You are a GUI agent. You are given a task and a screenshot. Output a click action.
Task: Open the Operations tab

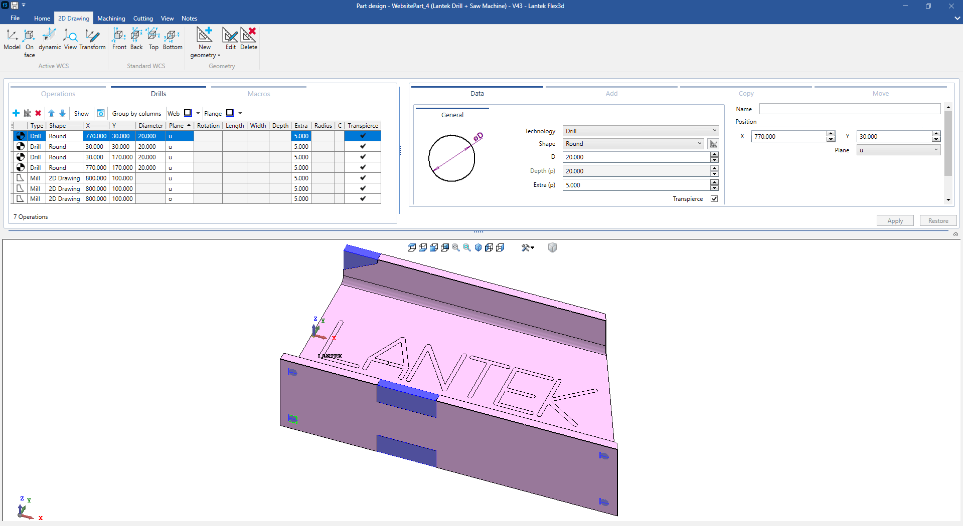(x=58, y=94)
